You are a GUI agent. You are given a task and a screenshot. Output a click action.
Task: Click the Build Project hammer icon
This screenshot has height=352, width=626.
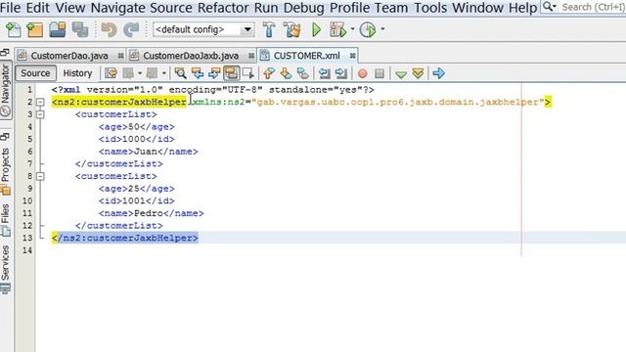[269, 29]
